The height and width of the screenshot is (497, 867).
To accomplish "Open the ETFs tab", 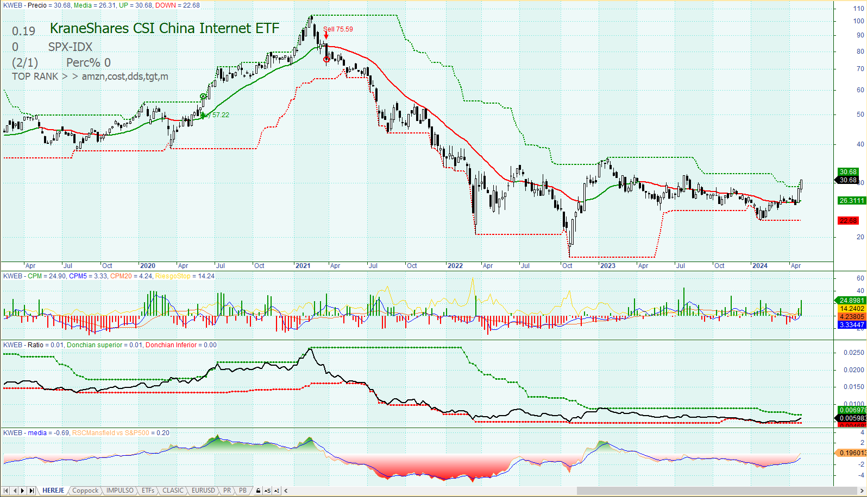I will [x=148, y=490].
